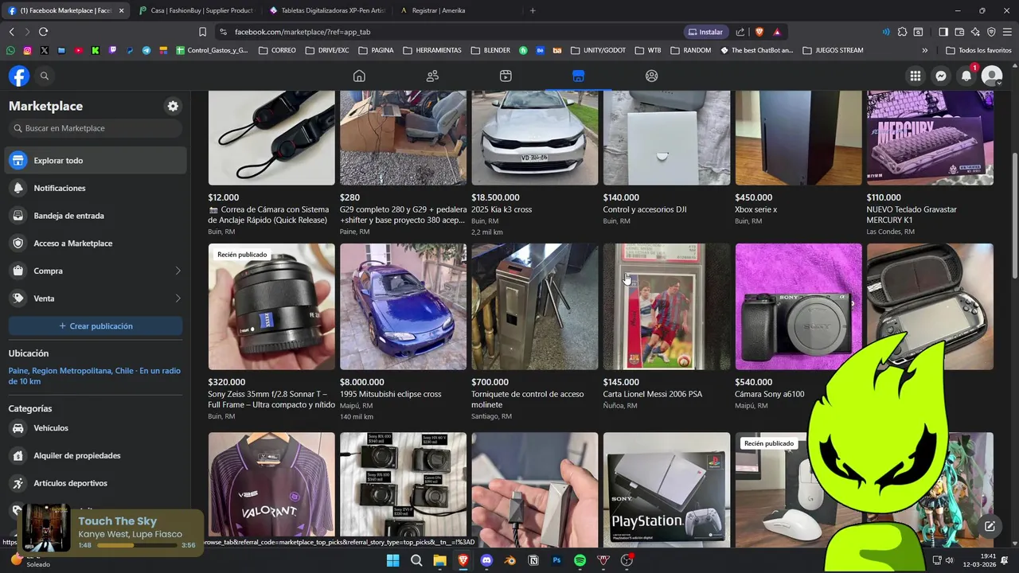Click the Facebook logo
1019x573 pixels.
pos(19,76)
